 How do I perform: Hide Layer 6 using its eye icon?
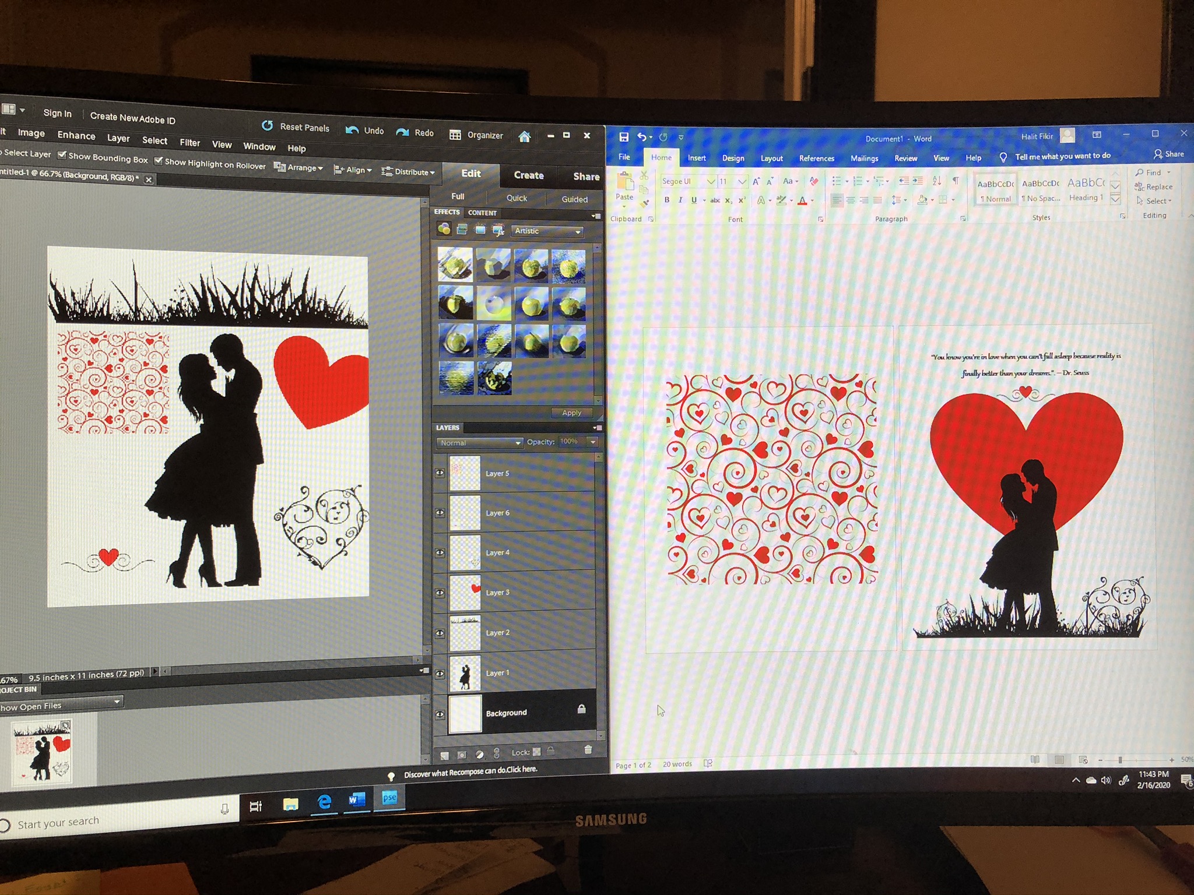pos(440,513)
